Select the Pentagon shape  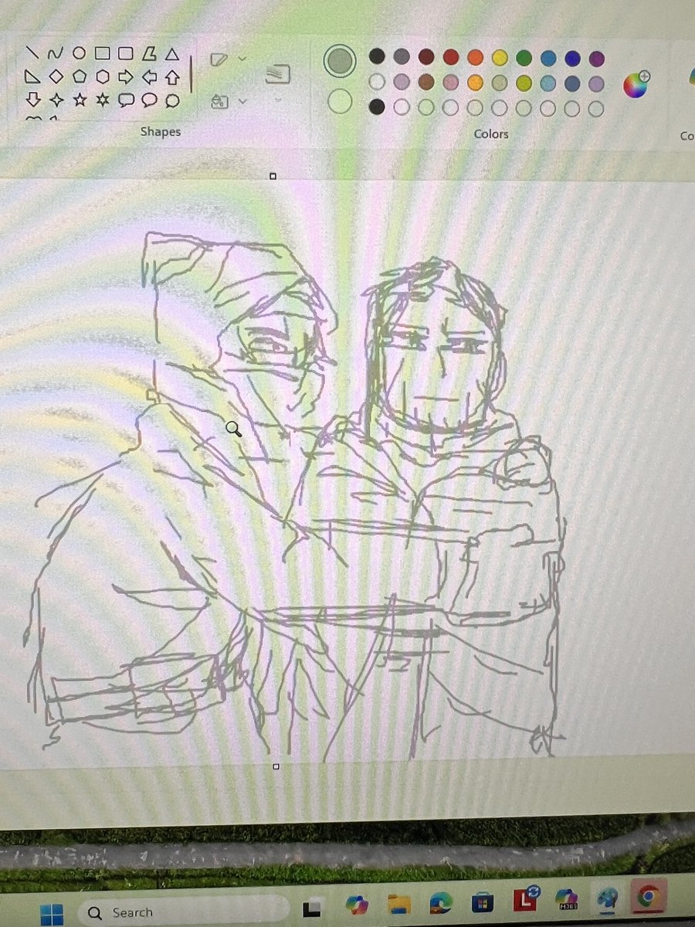(x=79, y=76)
